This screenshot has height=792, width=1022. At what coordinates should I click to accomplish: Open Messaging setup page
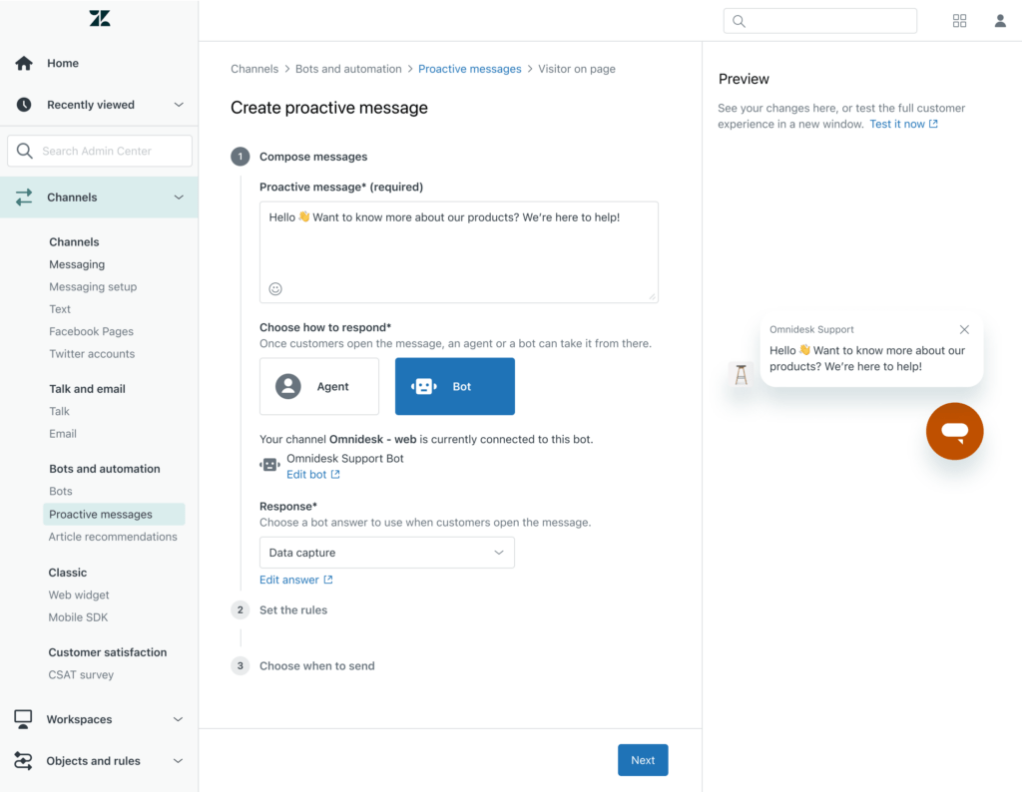click(x=93, y=286)
